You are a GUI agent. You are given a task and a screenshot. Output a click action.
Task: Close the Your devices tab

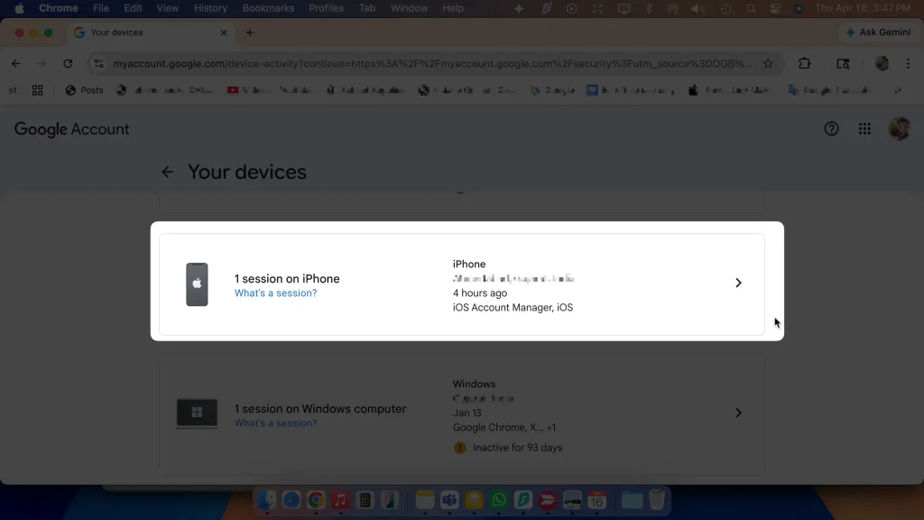pos(224,32)
